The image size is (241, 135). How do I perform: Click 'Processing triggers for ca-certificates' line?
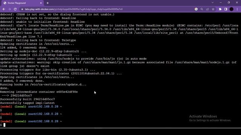click(x=61, y=73)
